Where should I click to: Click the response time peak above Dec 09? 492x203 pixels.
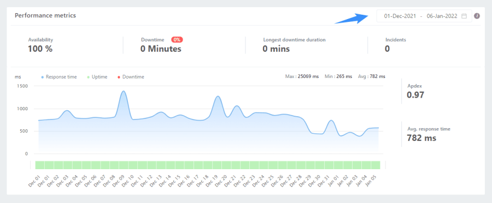point(124,91)
